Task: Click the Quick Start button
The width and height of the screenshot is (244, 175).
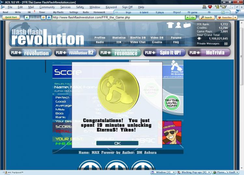Action: (11, 17)
